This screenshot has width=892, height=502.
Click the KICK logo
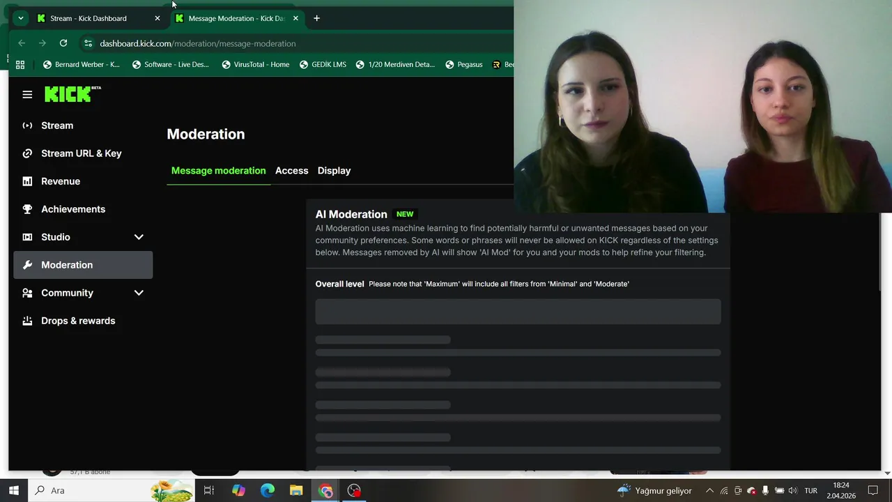[x=72, y=94]
